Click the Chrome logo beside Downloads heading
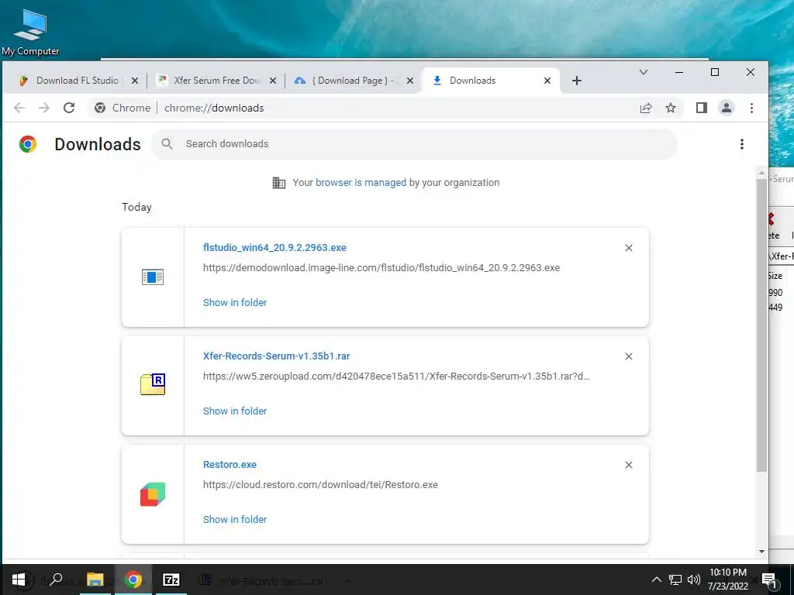Viewport: 794px width, 595px height. pos(28,144)
